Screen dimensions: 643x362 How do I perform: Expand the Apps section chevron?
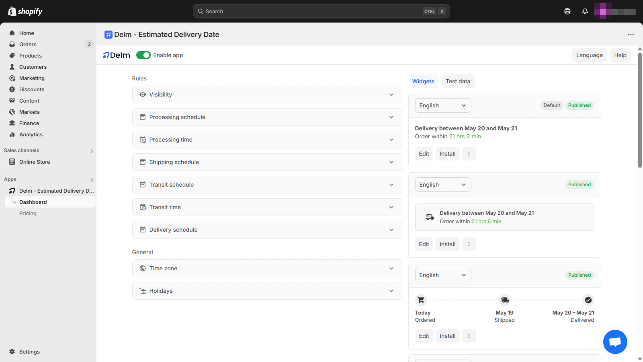(x=92, y=180)
